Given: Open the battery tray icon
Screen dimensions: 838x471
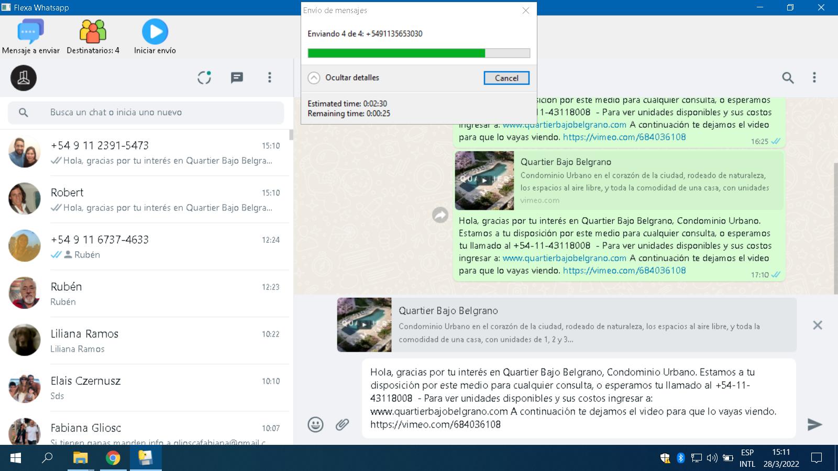Looking at the screenshot, I should click(x=728, y=458).
